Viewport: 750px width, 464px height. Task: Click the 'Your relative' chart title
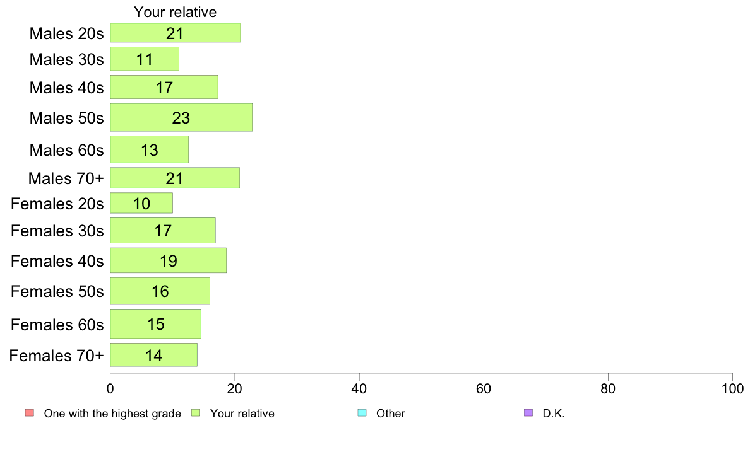coord(175,12)
